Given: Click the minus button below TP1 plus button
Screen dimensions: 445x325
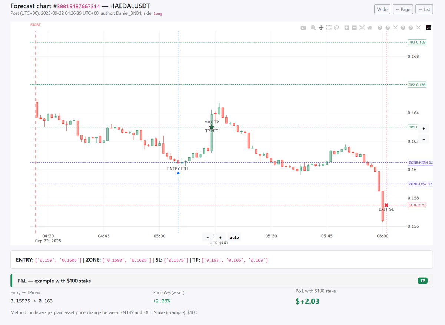Looking at the screenshot, I should point(423,139).
